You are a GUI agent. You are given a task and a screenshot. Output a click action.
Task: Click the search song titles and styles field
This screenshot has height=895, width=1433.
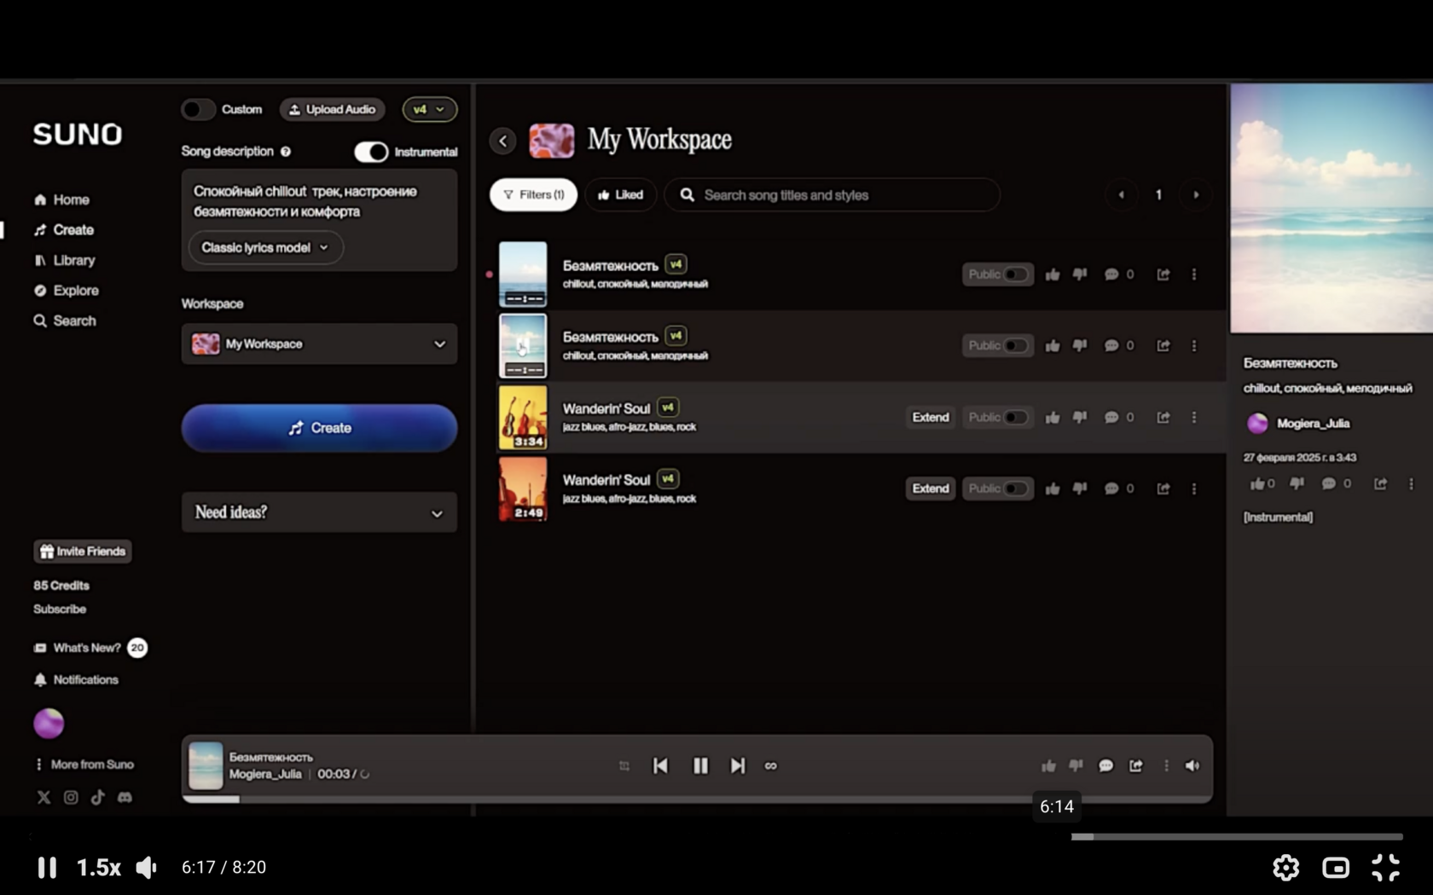(832, 195)
